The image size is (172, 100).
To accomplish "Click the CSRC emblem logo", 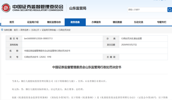I will (6, 8).
